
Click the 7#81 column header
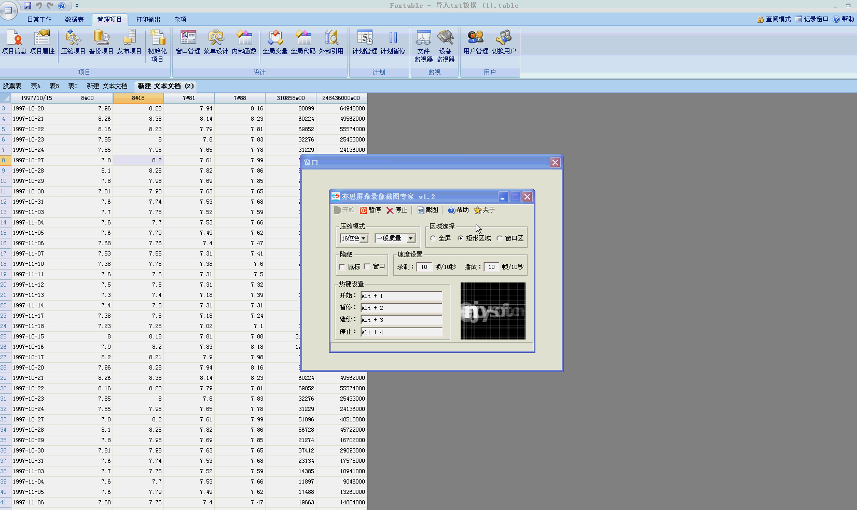[x=189, y=98]
